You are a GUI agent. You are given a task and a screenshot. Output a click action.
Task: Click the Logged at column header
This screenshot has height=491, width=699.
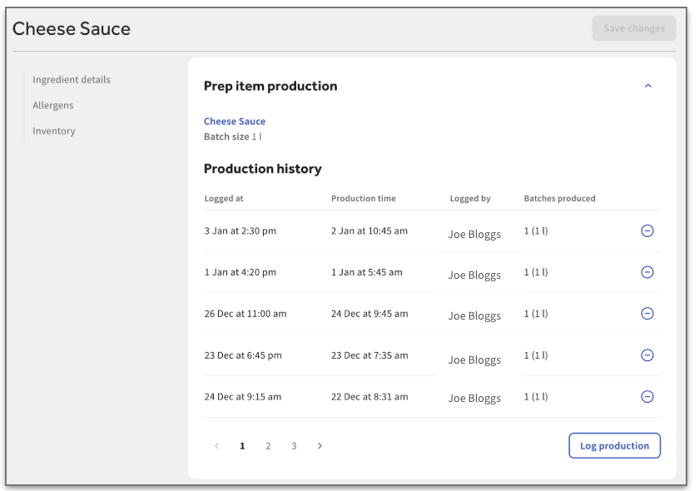(224, 199)
